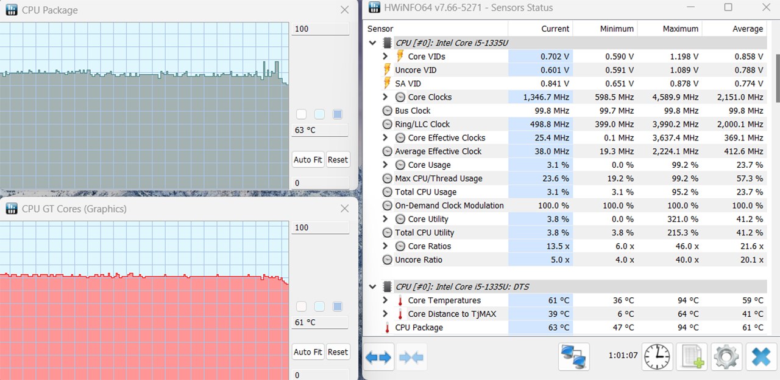Click thermometer icon beside CPU Package row

[387, 327]
